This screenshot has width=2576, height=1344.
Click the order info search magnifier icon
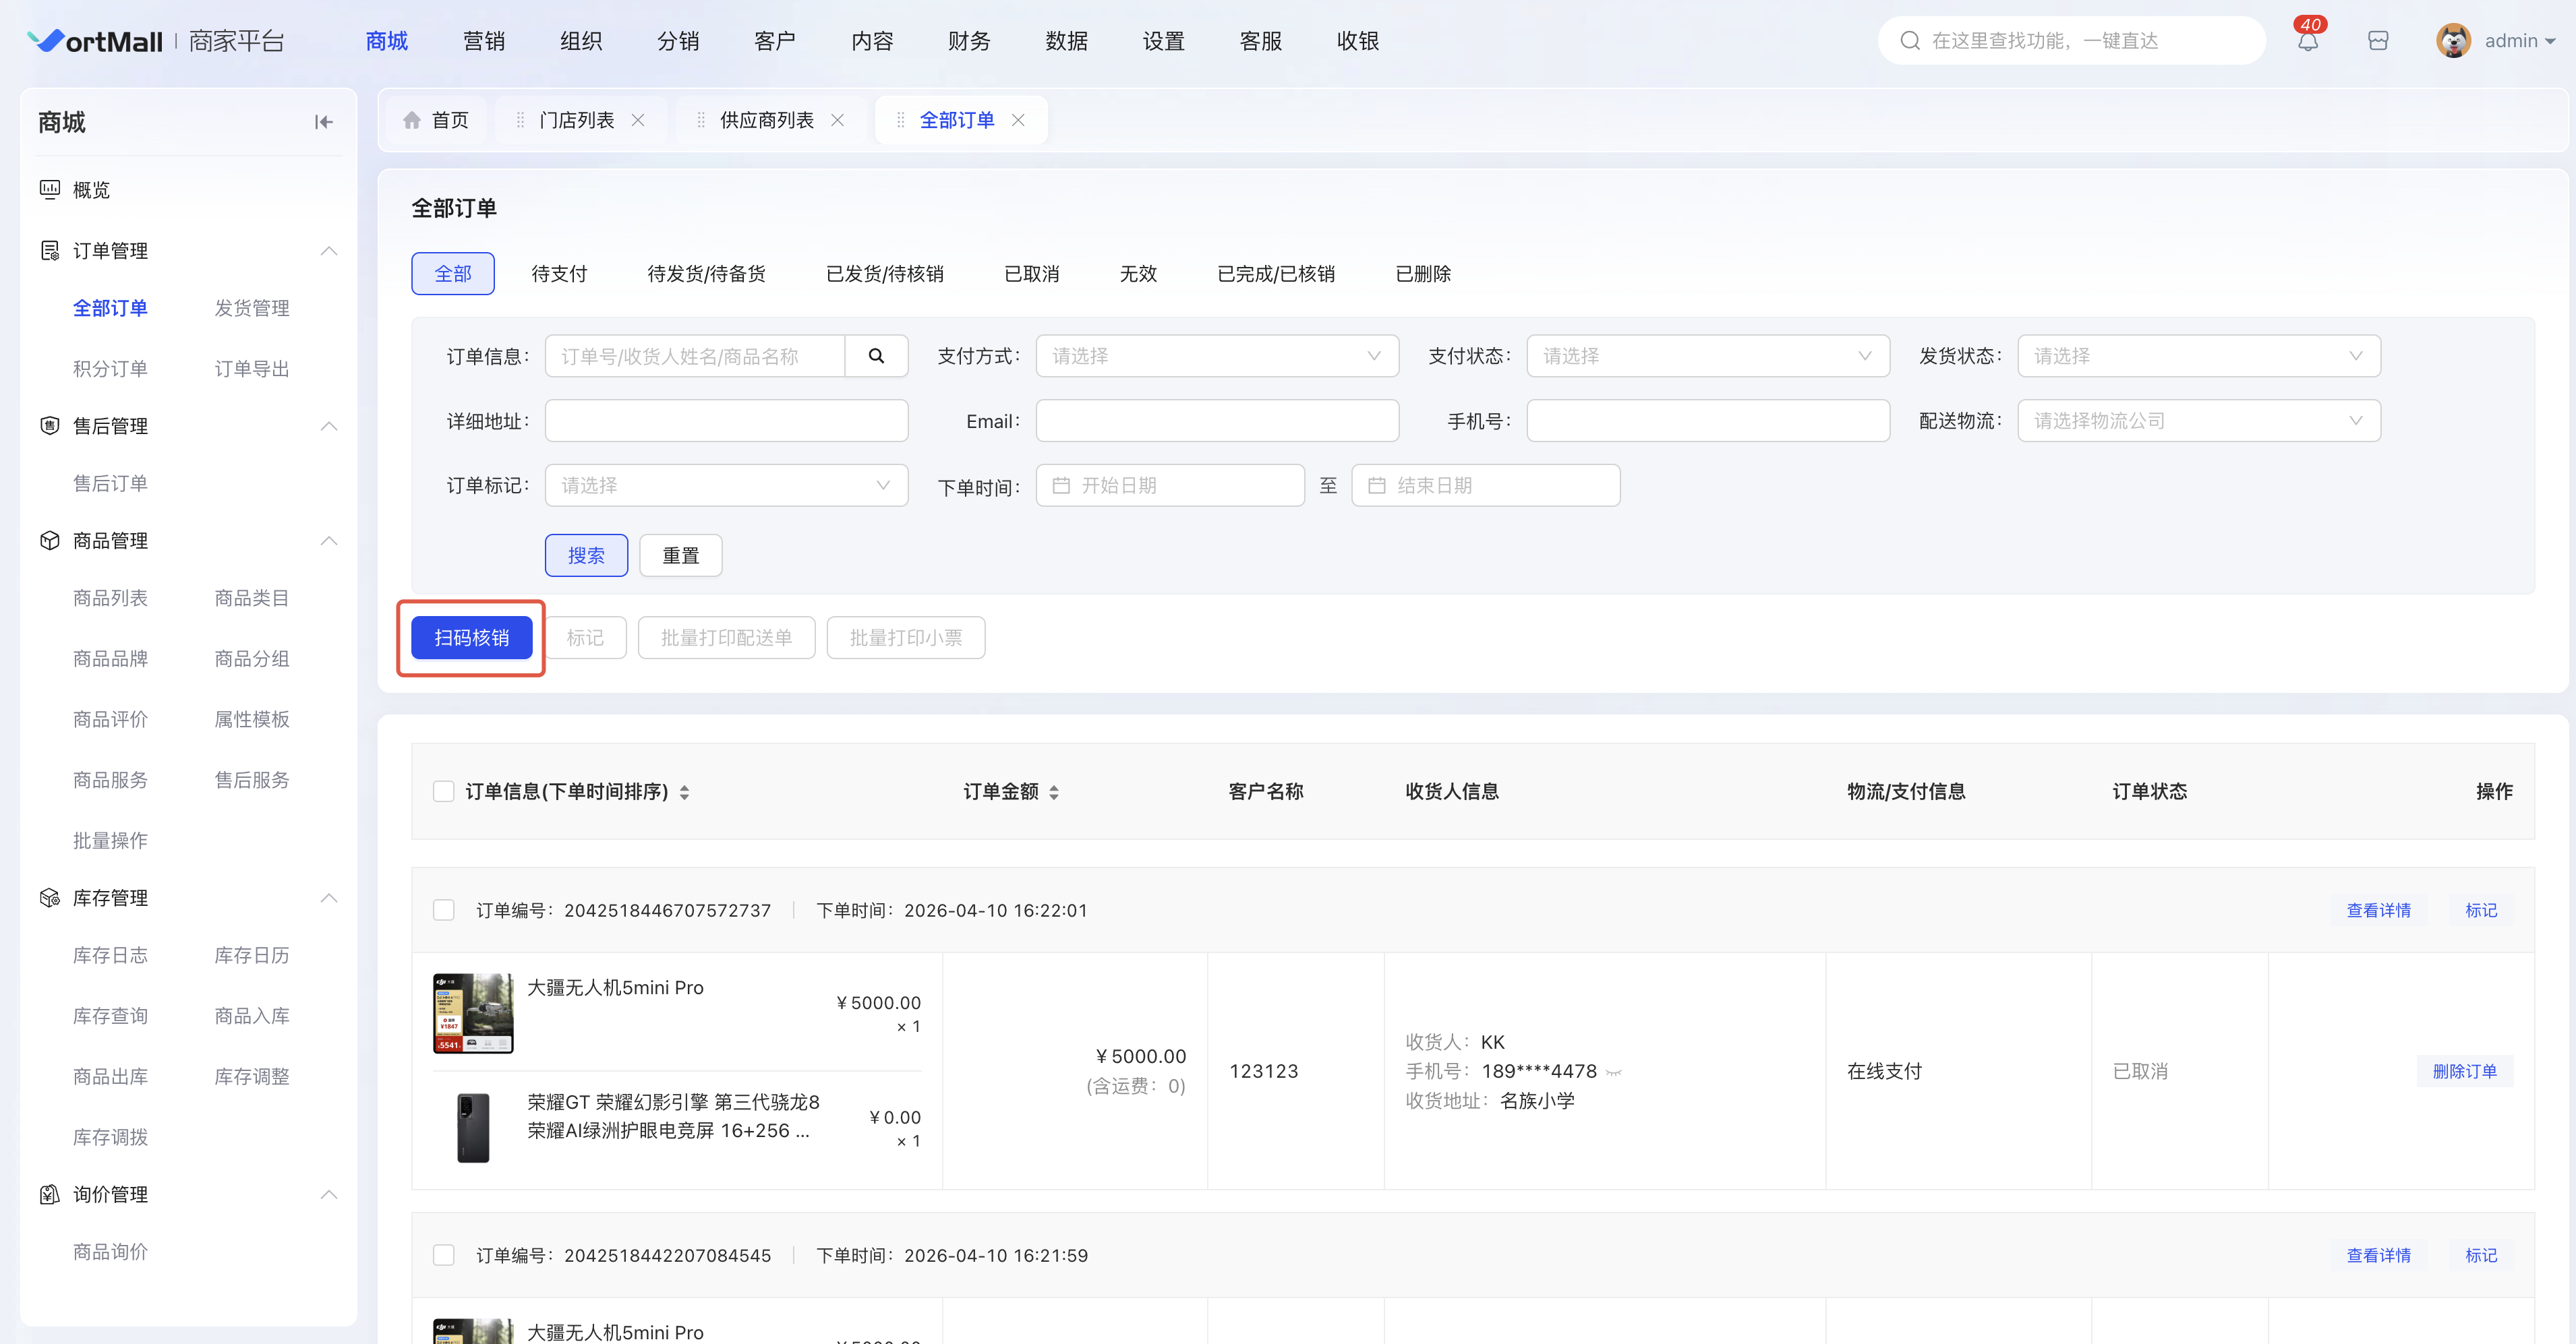coord(876,356)
